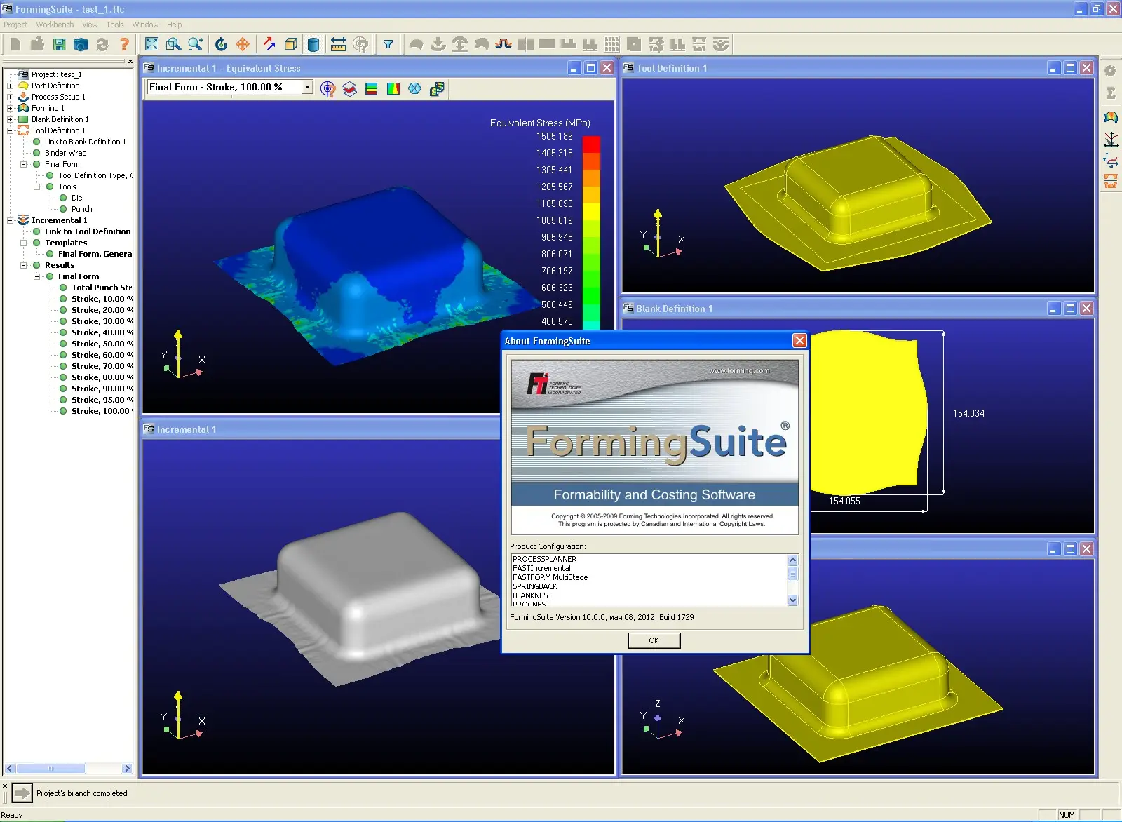Click the Open project folder icon

point(37,44)
